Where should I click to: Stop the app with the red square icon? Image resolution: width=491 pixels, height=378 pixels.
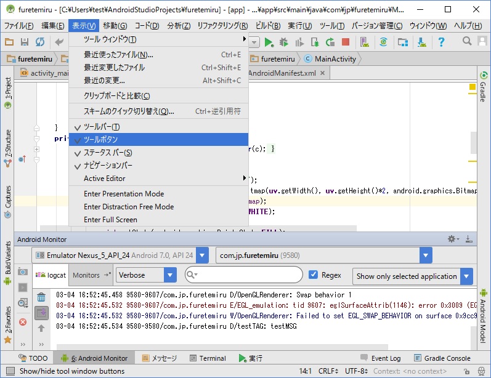click(x=346, y=42)
